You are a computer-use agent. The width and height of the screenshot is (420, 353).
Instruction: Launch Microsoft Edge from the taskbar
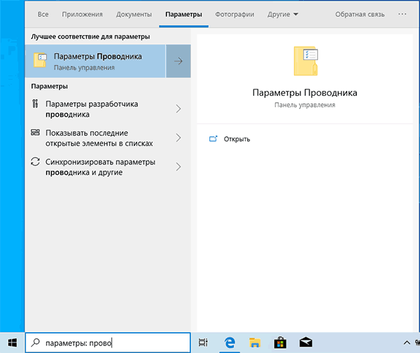230,343
